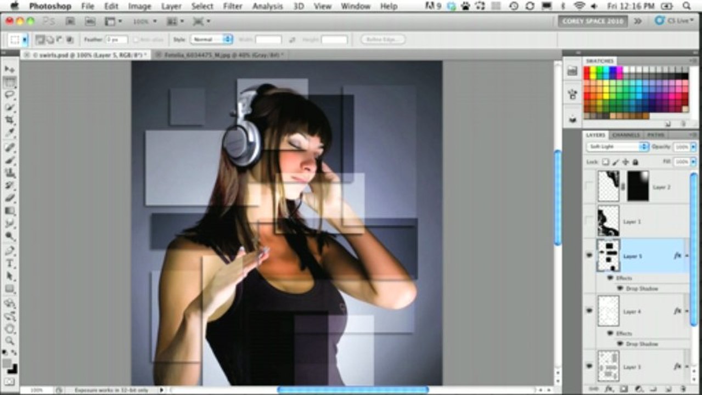Image resolution: width=702 pixels, height=395 pixels.
Task: Open the View Extras dropdown
Action: (114, 21)
